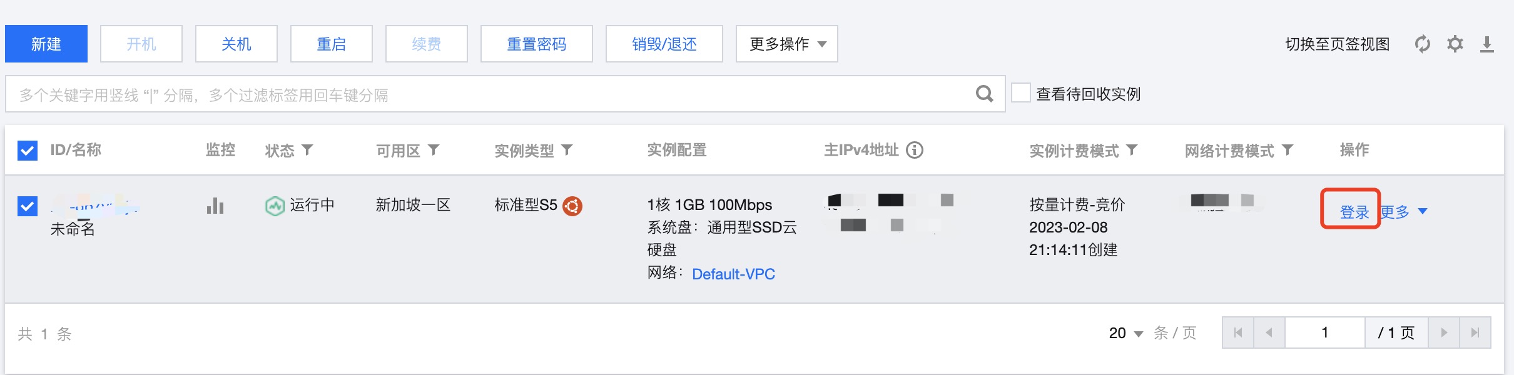Click the refresh list icon
Viewport: 1514px width, 375px height.
coord(1423,44)
